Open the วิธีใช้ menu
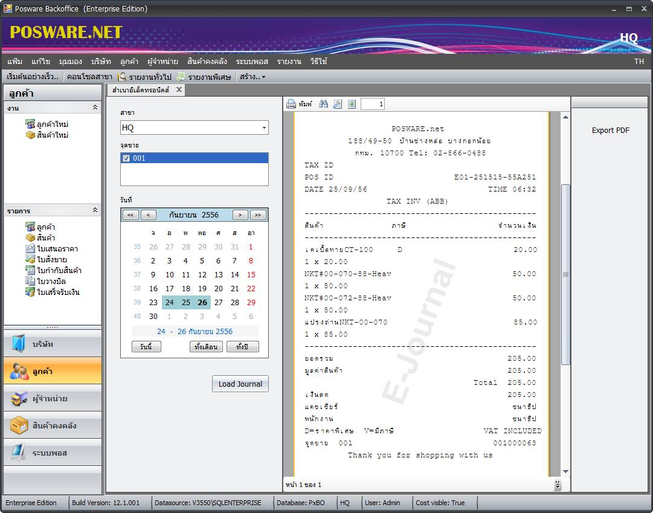The width and height of the screenshot is (653, 513). [318, 62]
